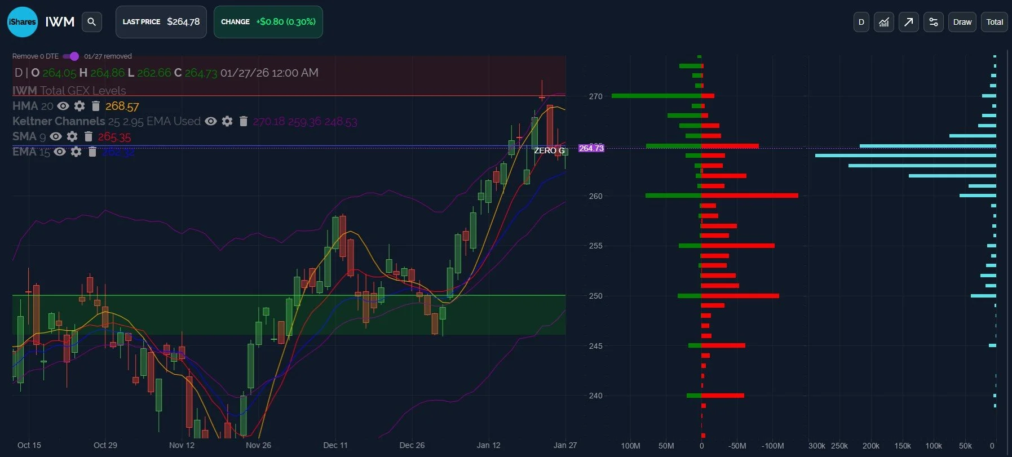Open Keltner Channels settings gear

pyautogui.click(x=227, y=121)
